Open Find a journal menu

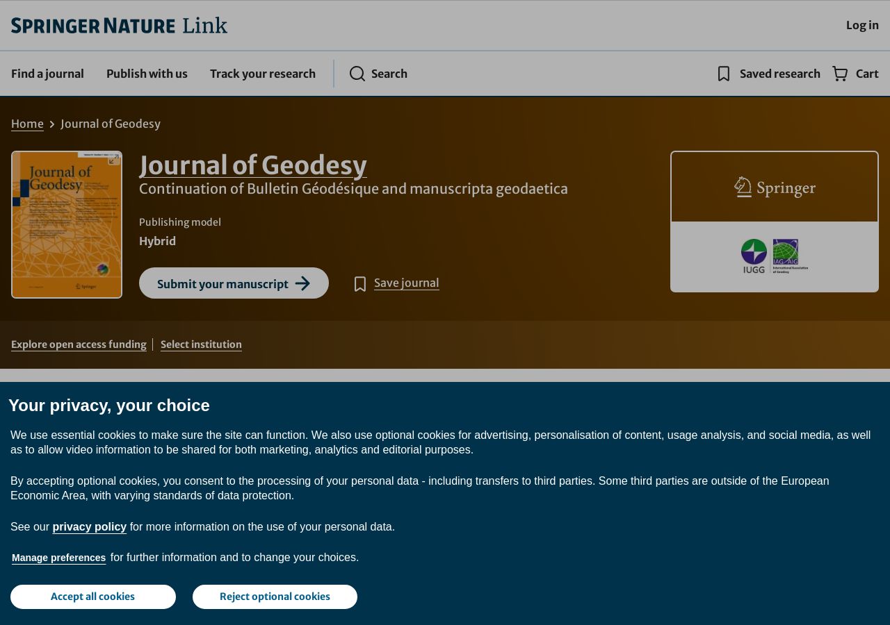47,74
